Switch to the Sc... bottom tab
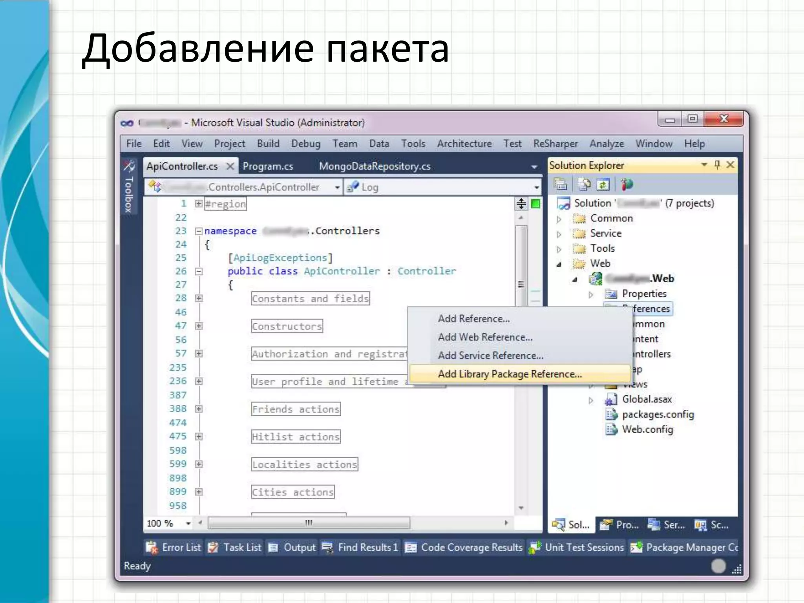The width and height of the screenshot is (804, 603). point(712,525)
